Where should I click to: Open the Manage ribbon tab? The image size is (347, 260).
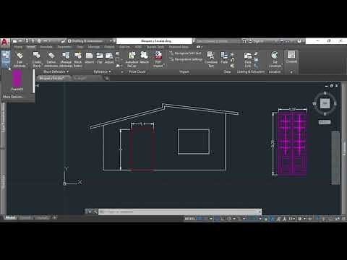click(x=94, y=47)
